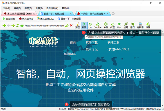Click the 截图 screenshot tool
The height and width of the screenshot is (111, 164).
pyautogui.click(x=84, y=25)
